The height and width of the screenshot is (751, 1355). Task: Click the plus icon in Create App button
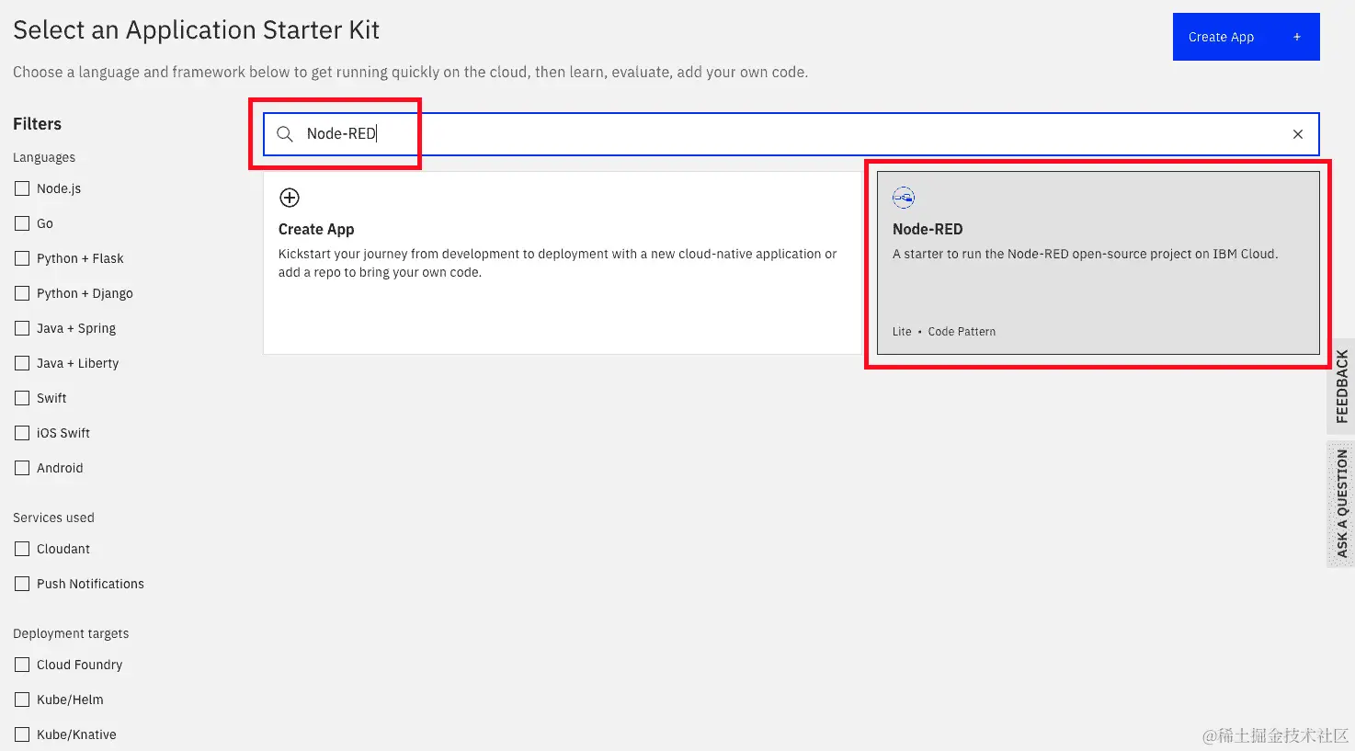click(1297, 37)
